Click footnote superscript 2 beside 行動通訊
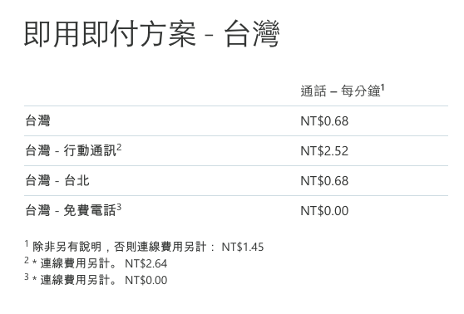464x314 pixels. pos(119,147)
